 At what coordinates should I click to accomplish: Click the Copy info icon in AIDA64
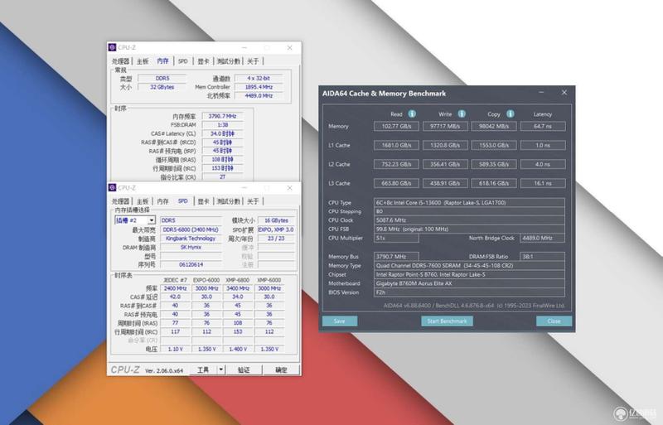(x=511, y=113)
